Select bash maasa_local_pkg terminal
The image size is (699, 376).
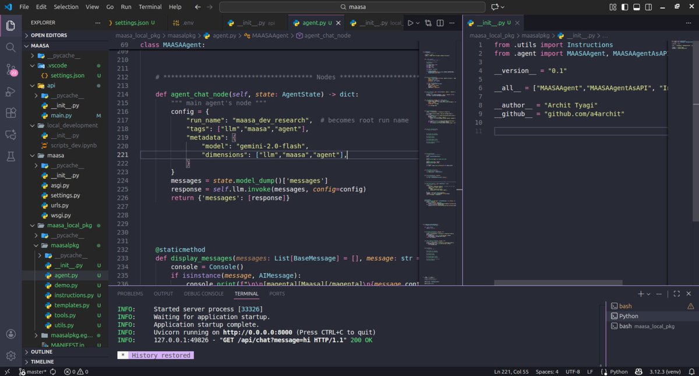(652, 326)
